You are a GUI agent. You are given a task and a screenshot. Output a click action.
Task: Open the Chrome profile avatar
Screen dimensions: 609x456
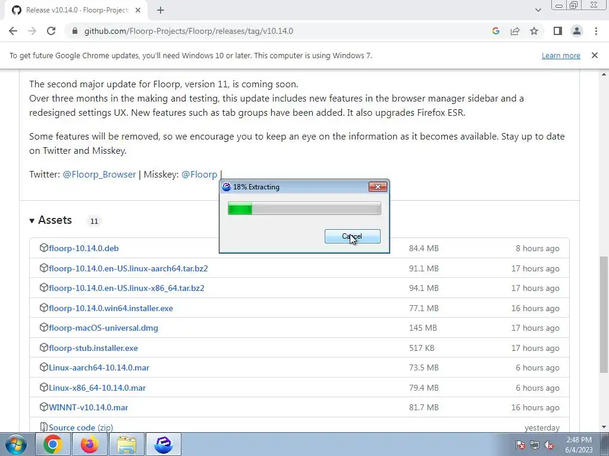[x=577, y=31]
